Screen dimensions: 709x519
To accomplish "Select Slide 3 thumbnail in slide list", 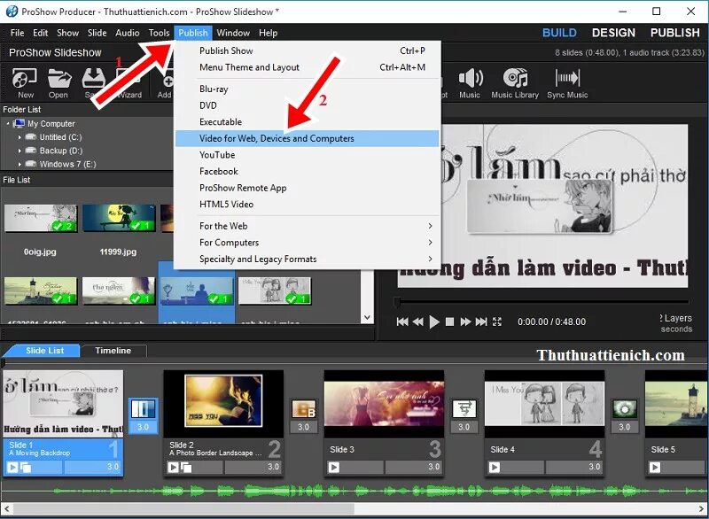I will (x=384, y=404).
